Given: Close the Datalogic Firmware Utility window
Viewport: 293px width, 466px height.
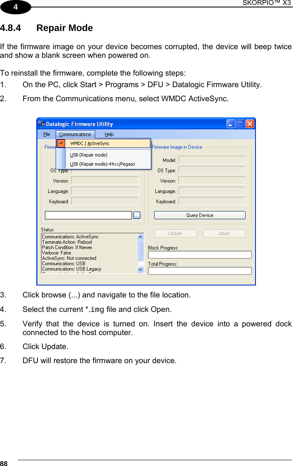Looking at the screenshot, I should 250,124.
